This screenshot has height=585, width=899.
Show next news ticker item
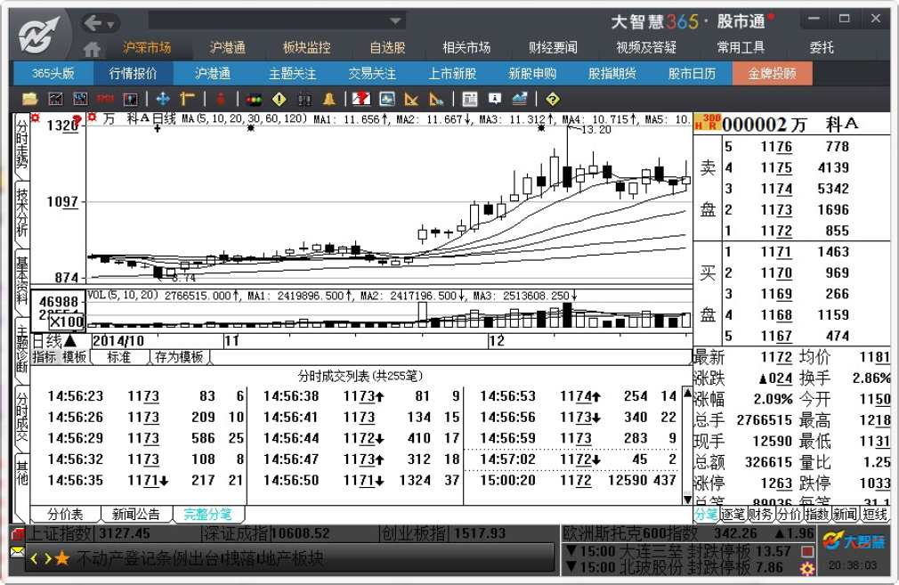[x=47, y=558]
